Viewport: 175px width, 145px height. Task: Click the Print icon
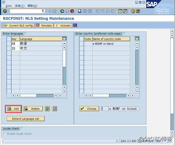80,11
